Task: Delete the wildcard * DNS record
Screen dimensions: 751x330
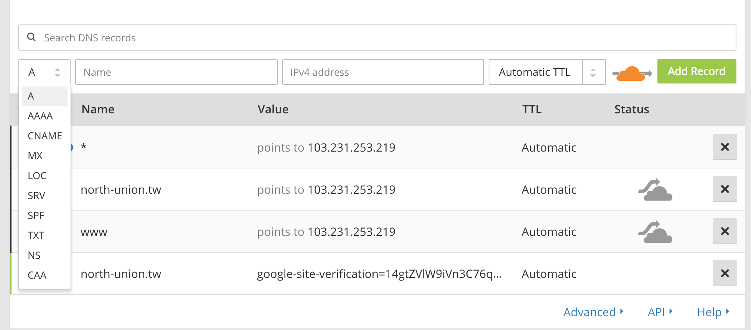Action: (725, 147)
